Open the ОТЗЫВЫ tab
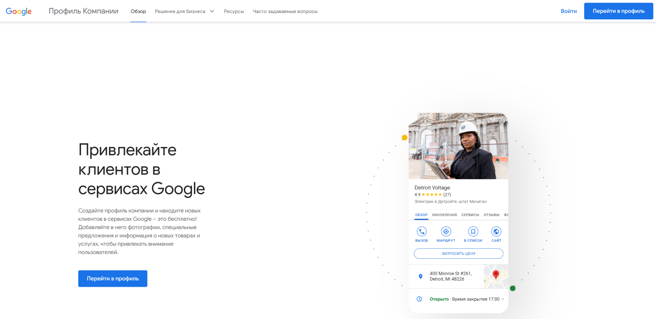This screenshot has height=319, width=656. (x=492, y=215)
